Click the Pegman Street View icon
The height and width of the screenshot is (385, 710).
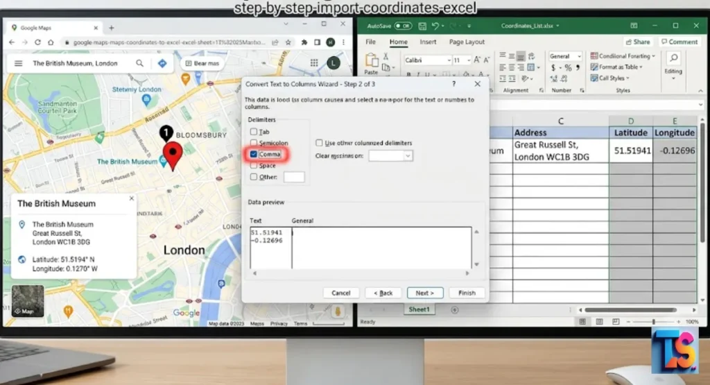coord(338,311)
